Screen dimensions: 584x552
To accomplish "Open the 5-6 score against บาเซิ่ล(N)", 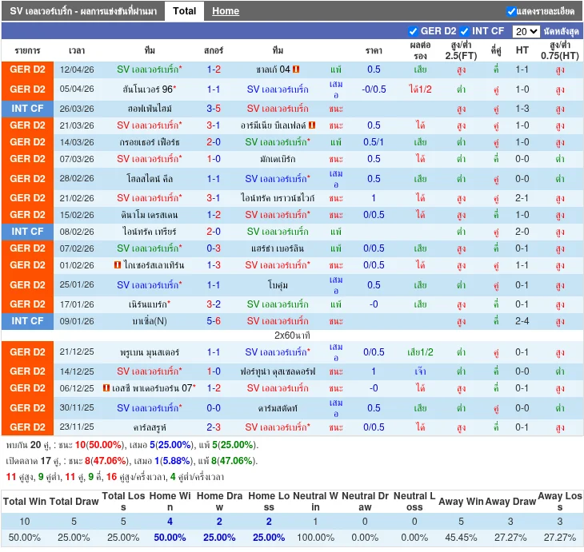I will [214, 321].
